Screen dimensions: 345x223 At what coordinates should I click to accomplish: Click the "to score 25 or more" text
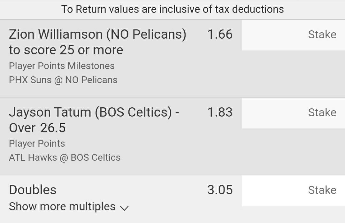coord(66,50)
